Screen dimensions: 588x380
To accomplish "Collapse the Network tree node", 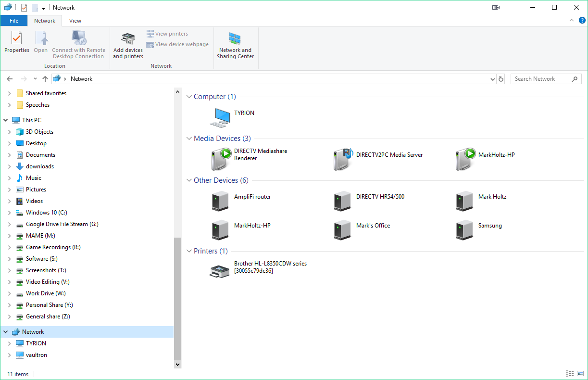I will (x=6, y=332).
